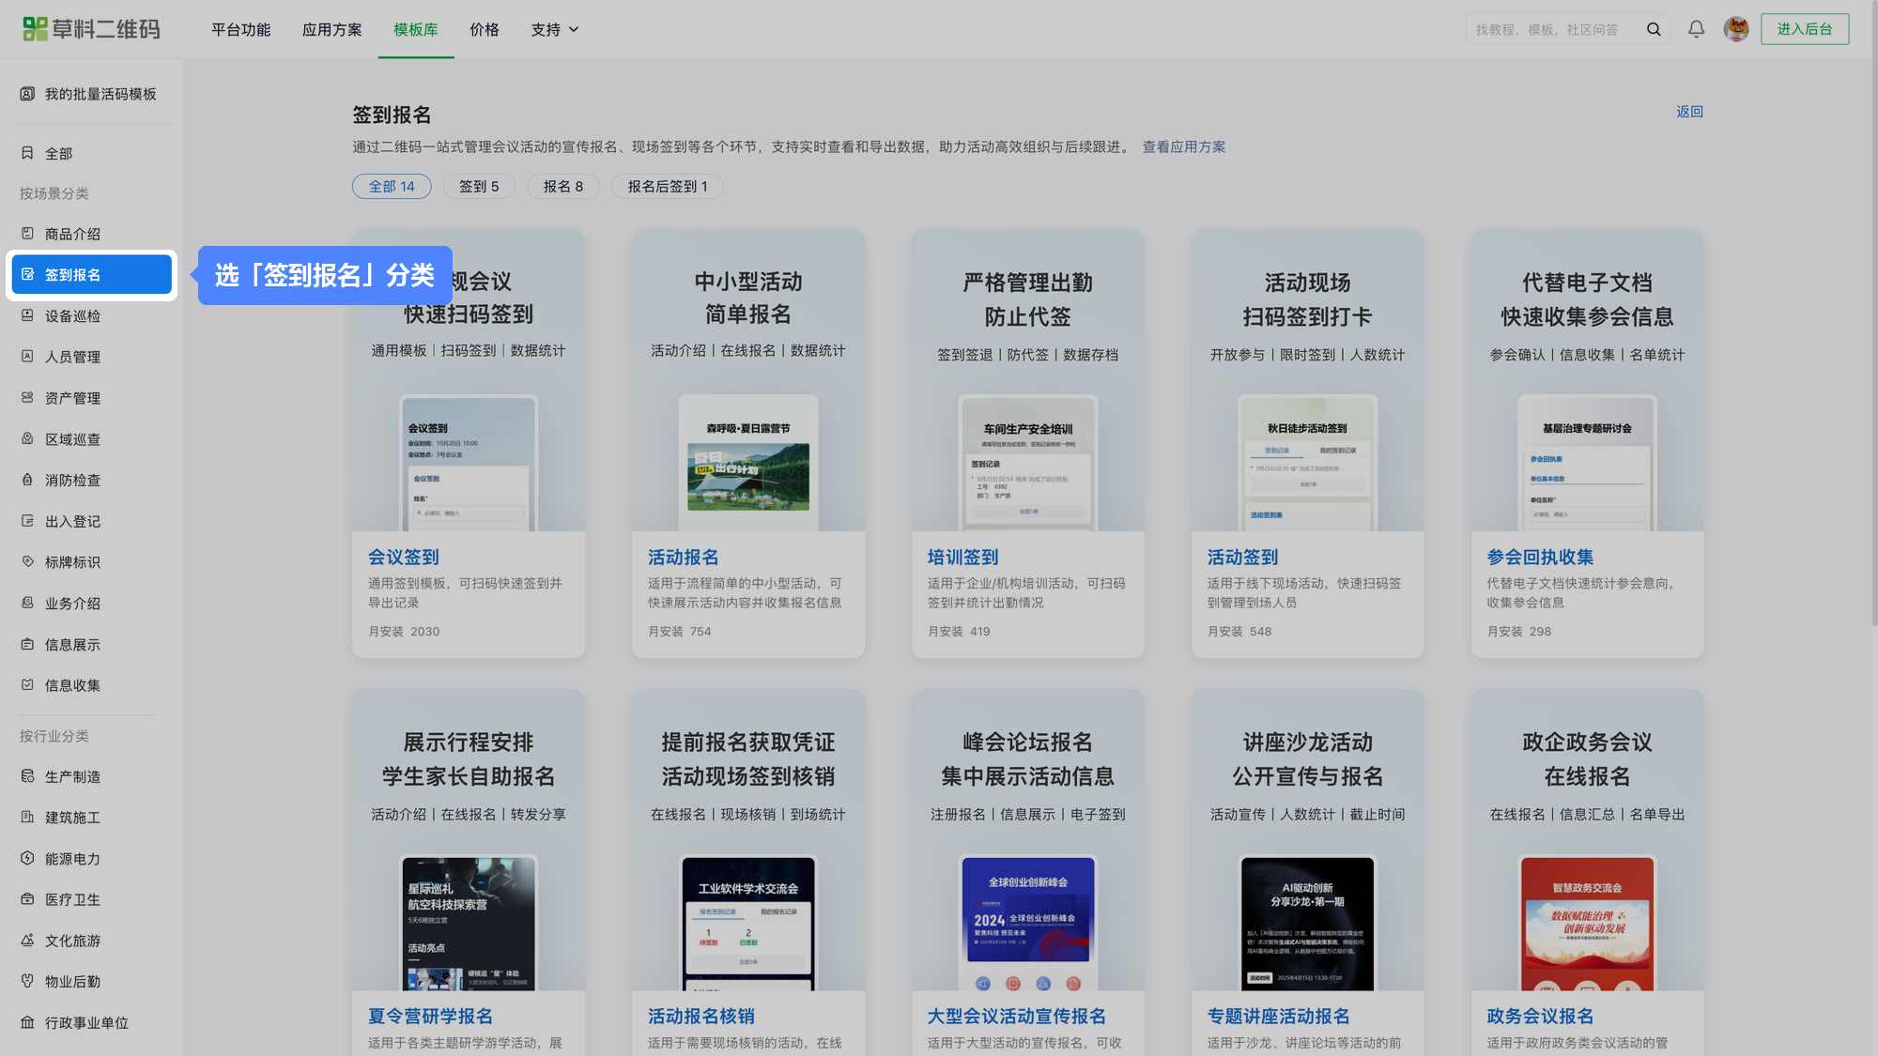Open the 平台功能 nav item
Image resolution: width=1878 pixels, height=1056 pixels.
click(x=241, y=29)
